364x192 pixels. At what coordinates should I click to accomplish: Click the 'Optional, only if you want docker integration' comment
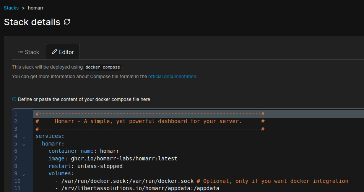[272, 181]
